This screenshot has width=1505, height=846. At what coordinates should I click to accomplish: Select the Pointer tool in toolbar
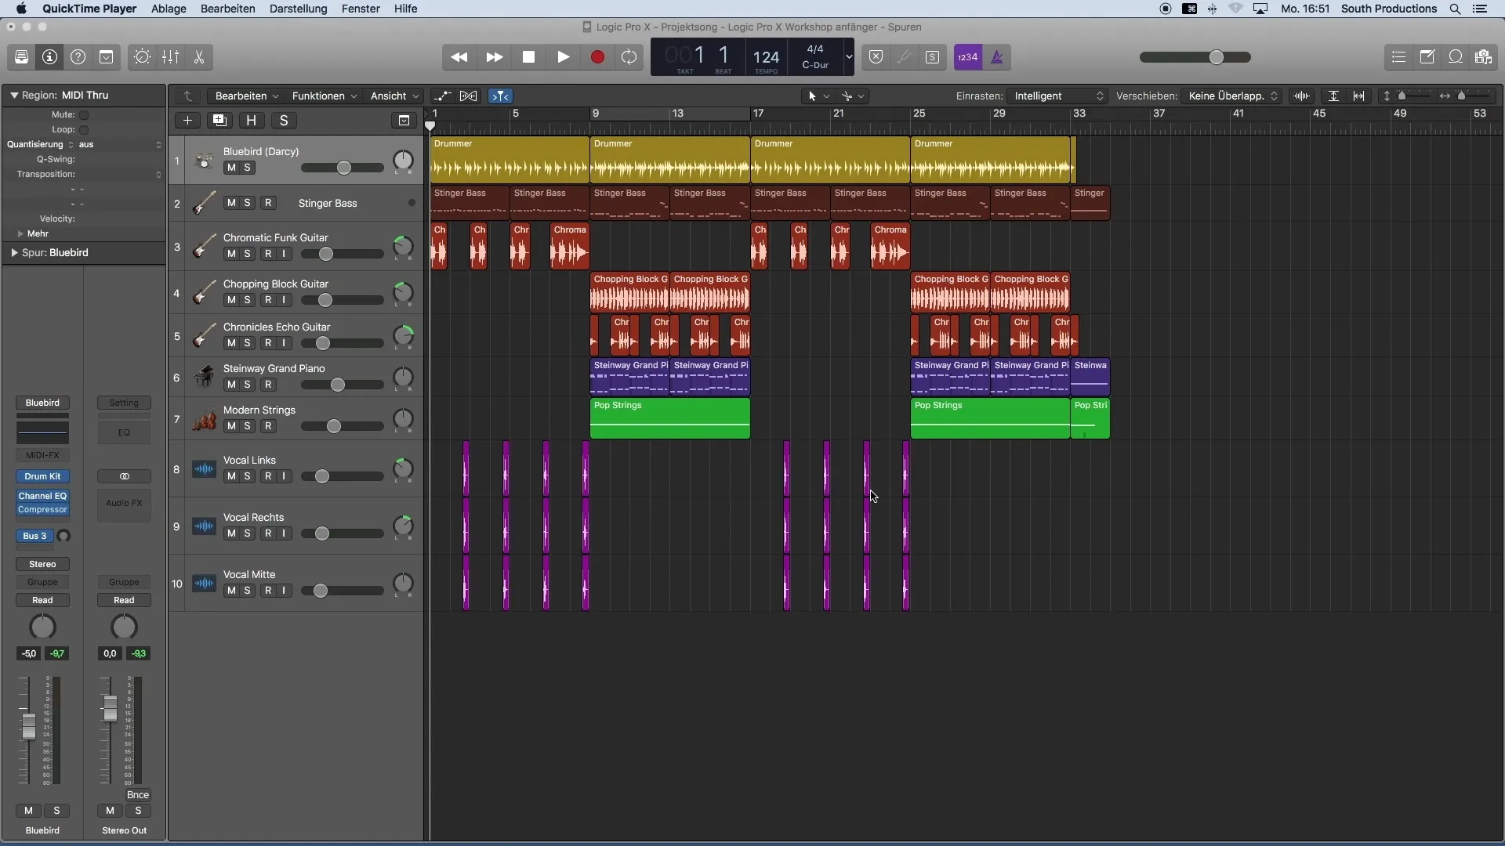(812, 95)
